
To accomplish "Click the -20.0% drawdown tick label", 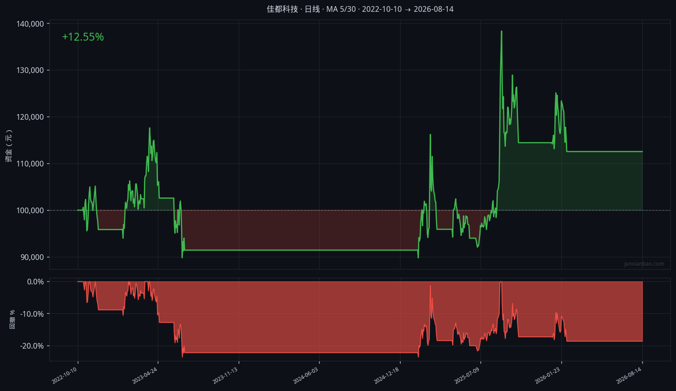I will [32, 346].
